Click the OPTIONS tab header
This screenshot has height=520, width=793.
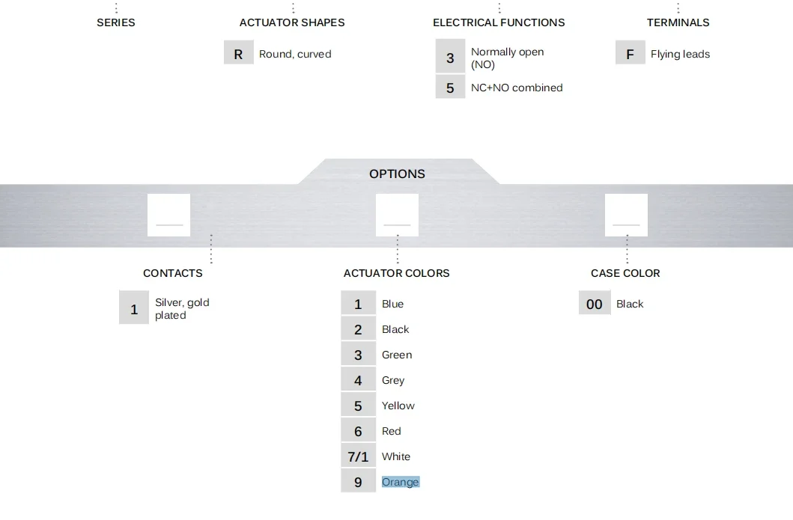(x=397, y=174)
